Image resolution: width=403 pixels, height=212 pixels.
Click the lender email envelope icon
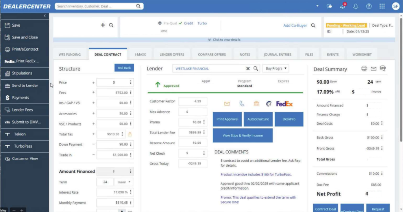pos(227,104)
